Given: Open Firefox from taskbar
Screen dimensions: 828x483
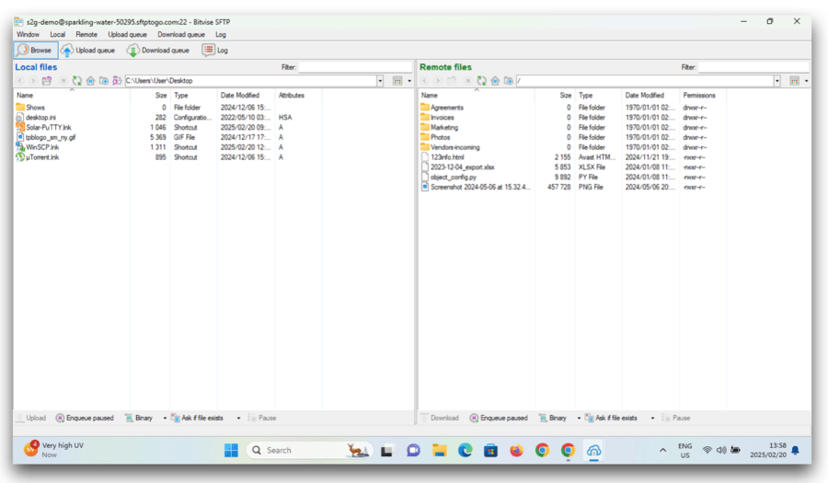Looking at the screenshot, I should [516, 450].
